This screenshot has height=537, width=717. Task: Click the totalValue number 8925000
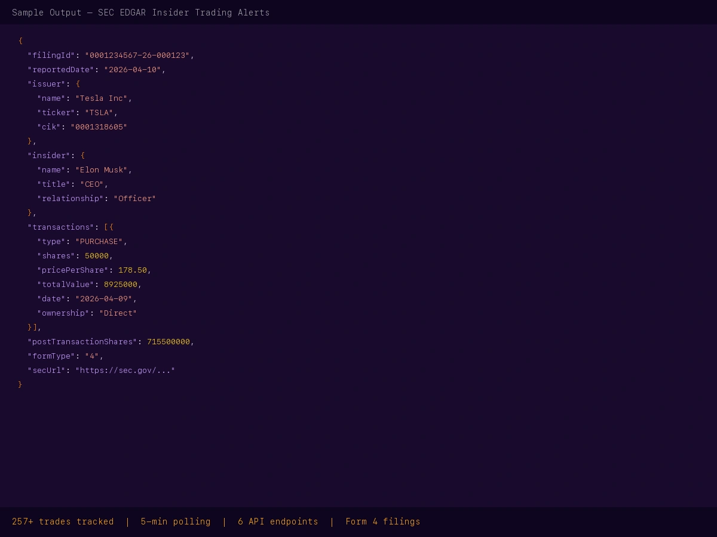point(121,285)
